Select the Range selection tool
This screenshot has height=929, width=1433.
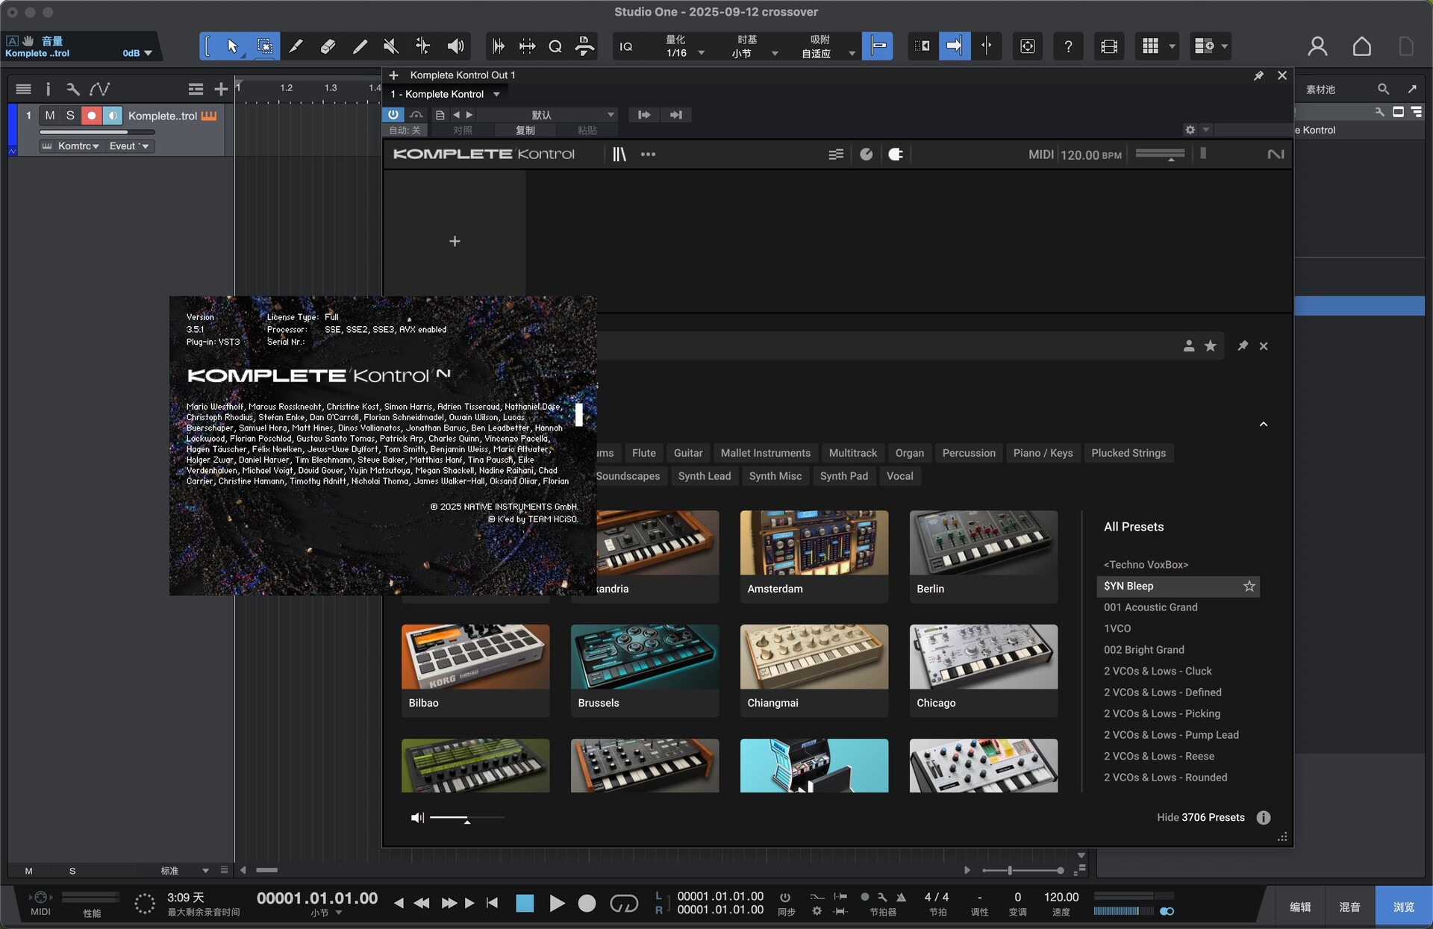tap(264, 46)
